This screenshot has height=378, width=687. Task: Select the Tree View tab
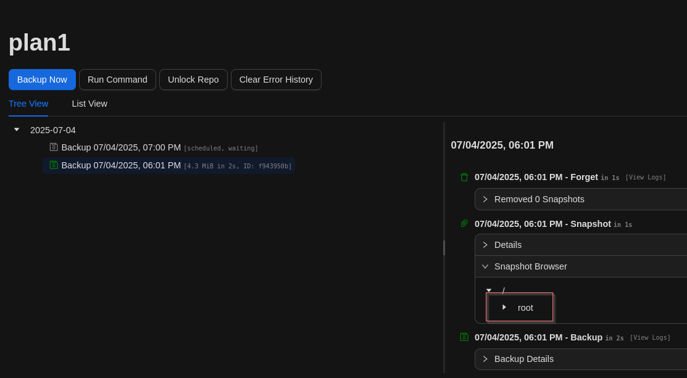tap(28, 104)
